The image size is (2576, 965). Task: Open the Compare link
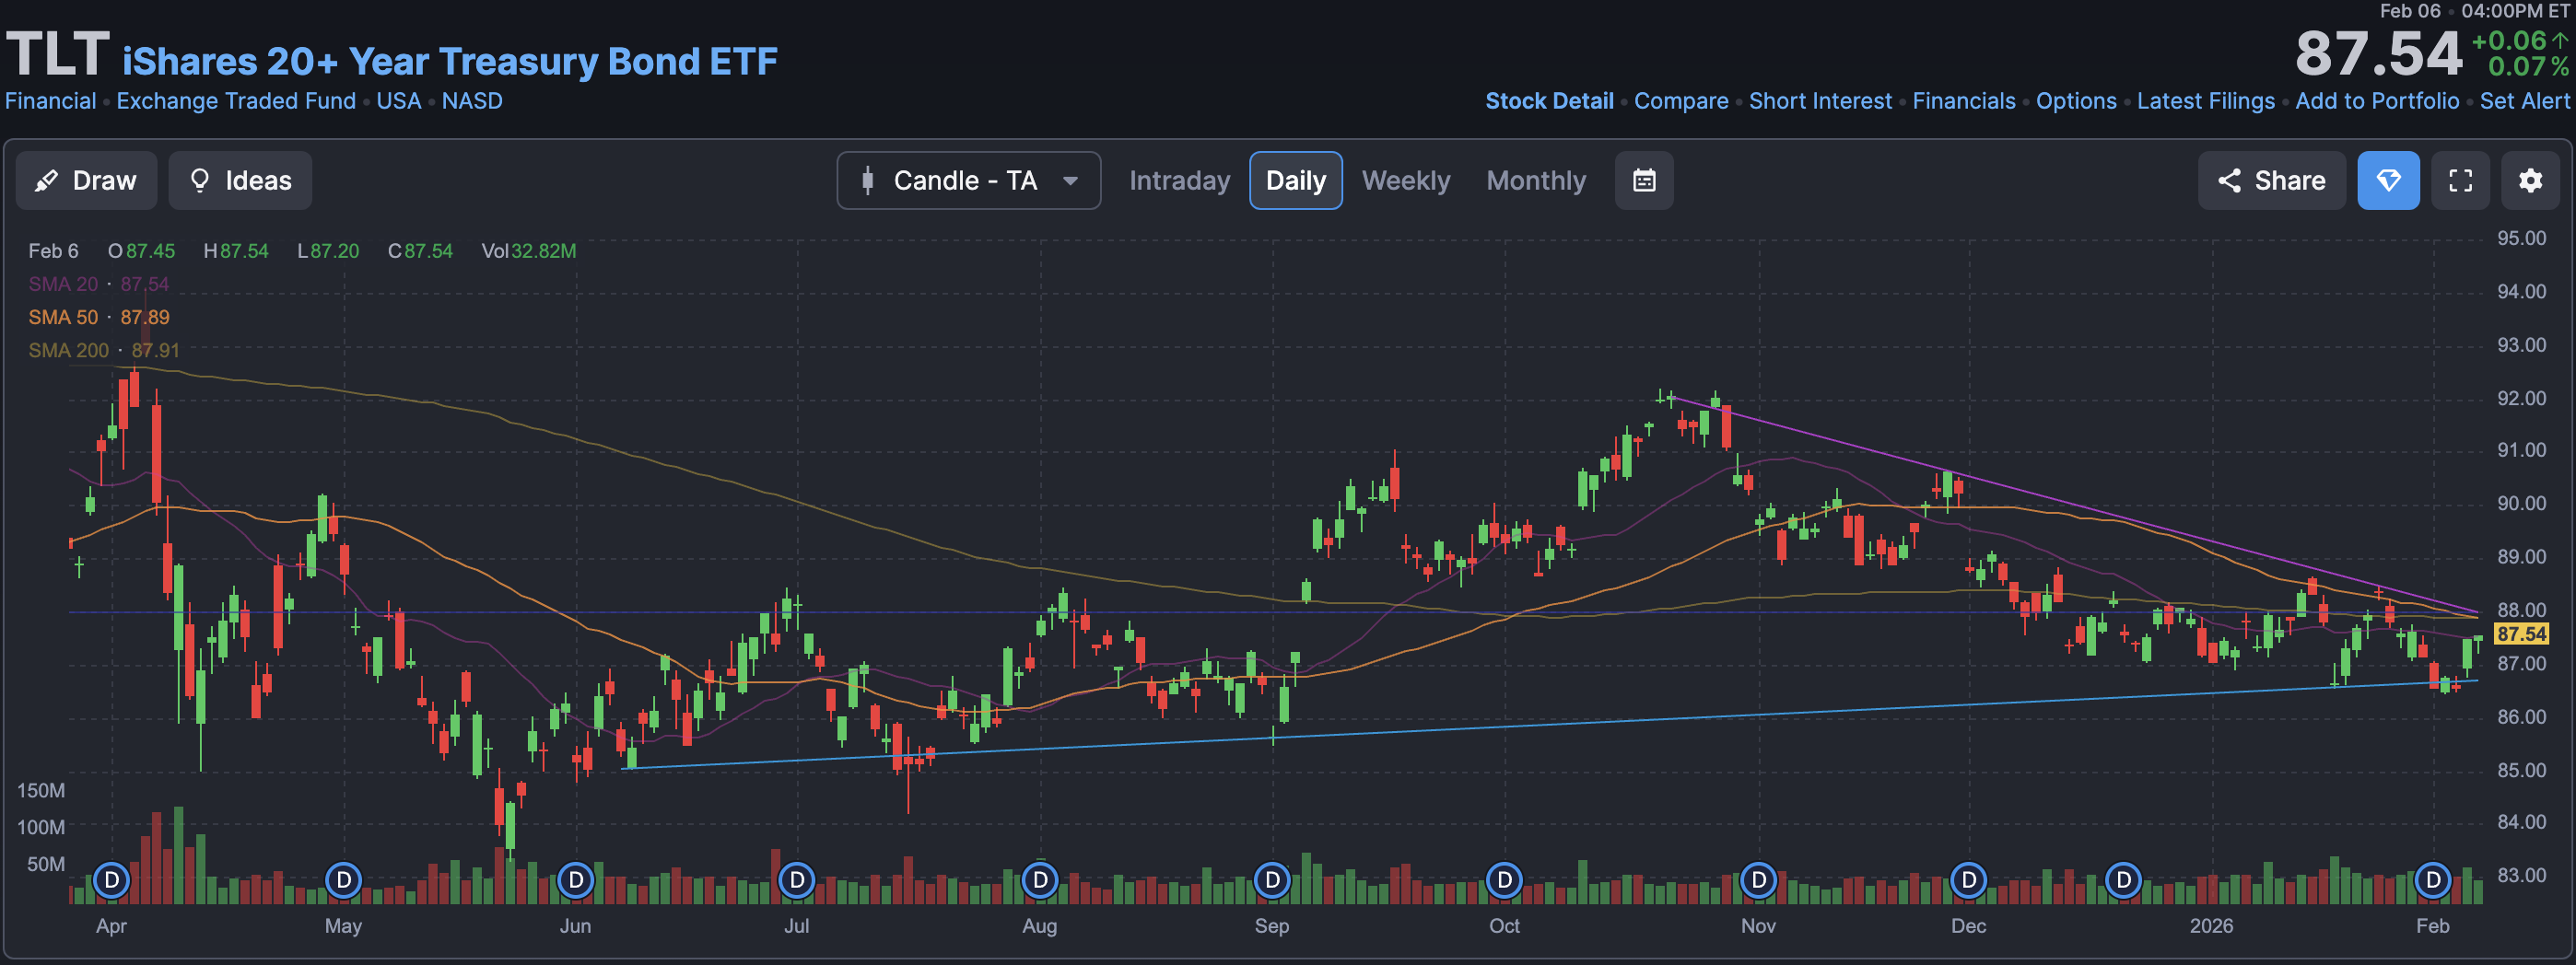coord(1681,101)
